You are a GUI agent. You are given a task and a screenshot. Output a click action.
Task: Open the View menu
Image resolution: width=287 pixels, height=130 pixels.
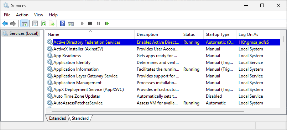click(x=38, y=15)
